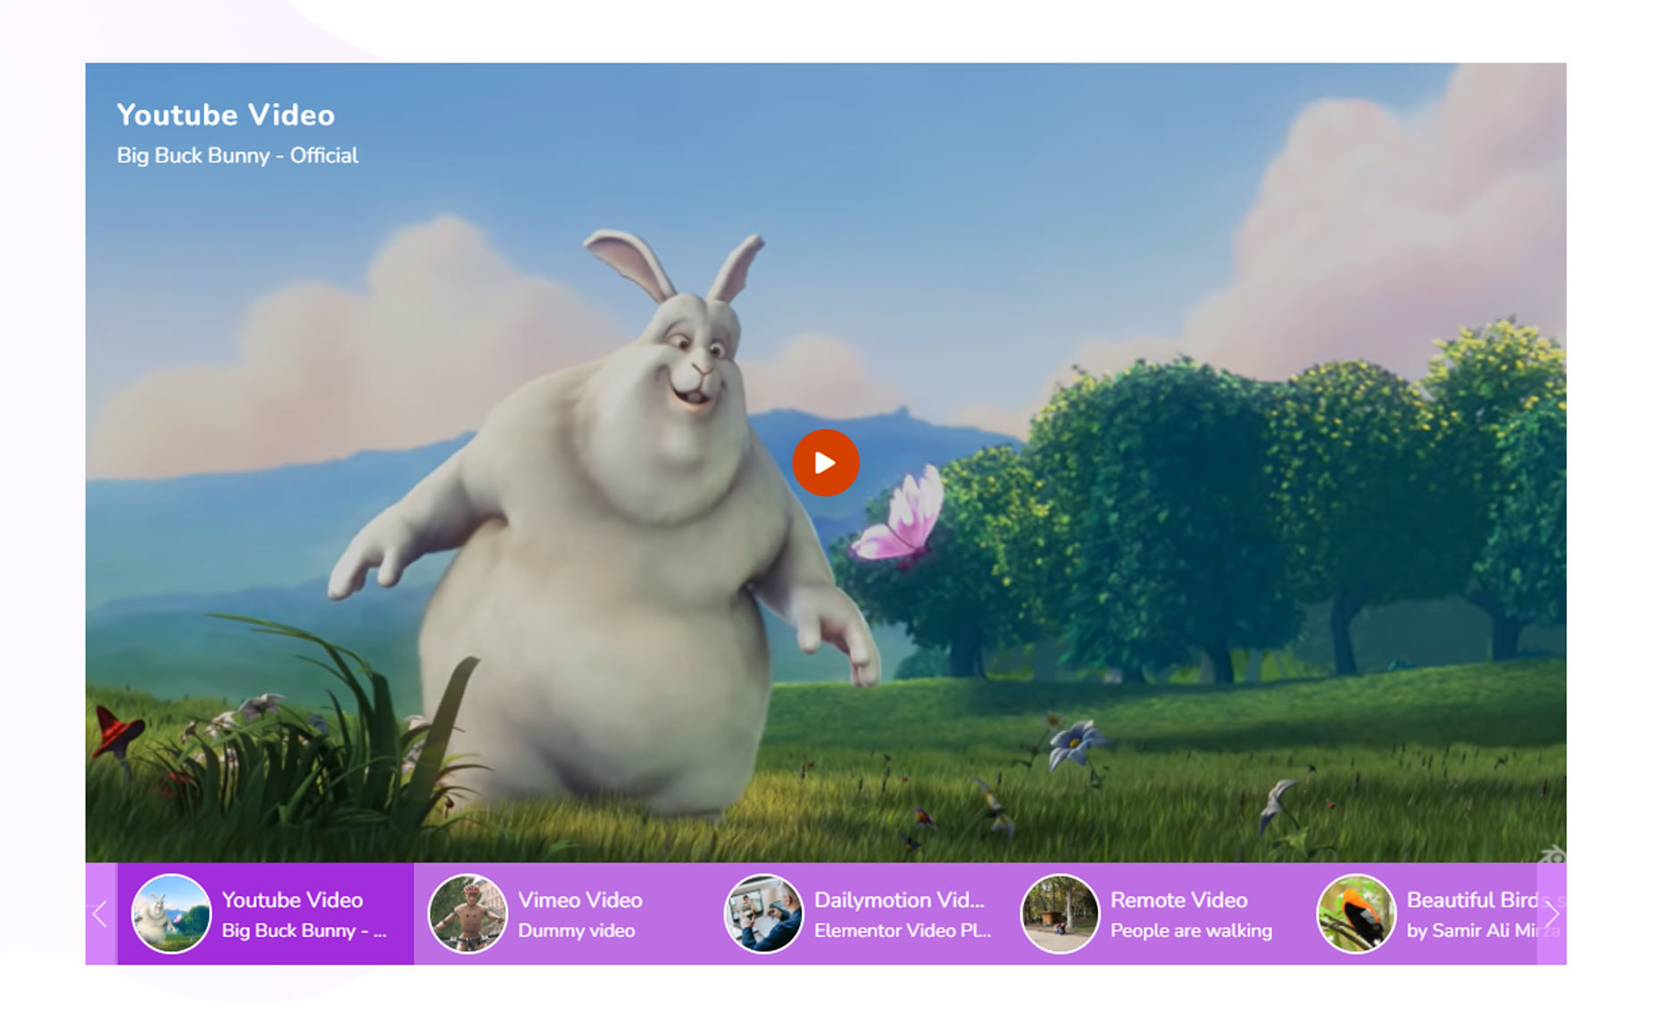The image size is (1657, 1024).
Task: Select the Vimeo Video circular thumbnail
Action: [468, 913]
